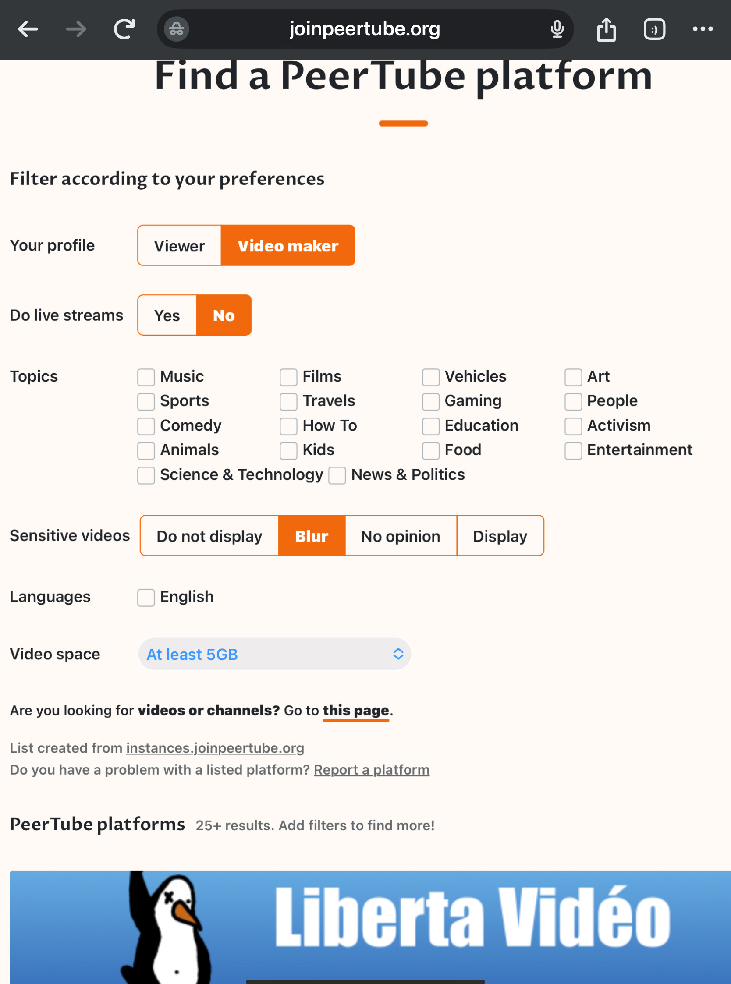Tap the microphone voice search icon

point(557,29)
